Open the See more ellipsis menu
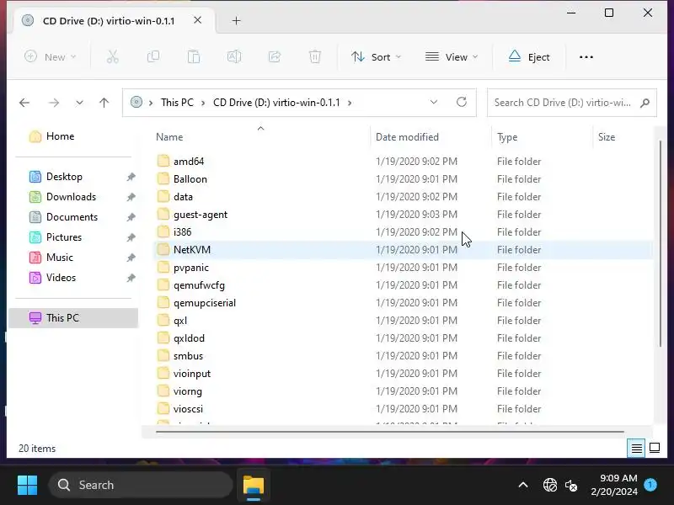This screenshot has height=505, width=674. 586,56
